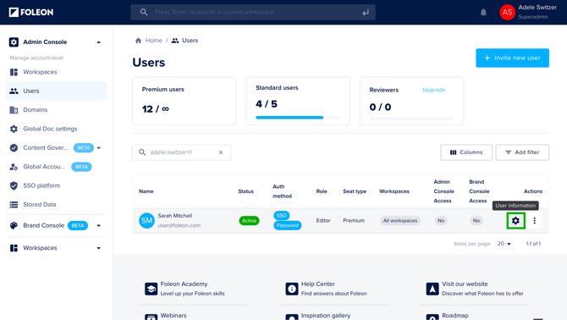
Task: Open the AS user avatar menu
Action: 507,13
